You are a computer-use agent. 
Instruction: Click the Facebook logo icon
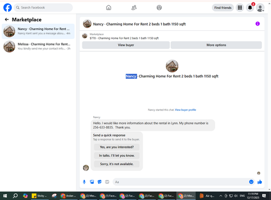click(8, 8)
